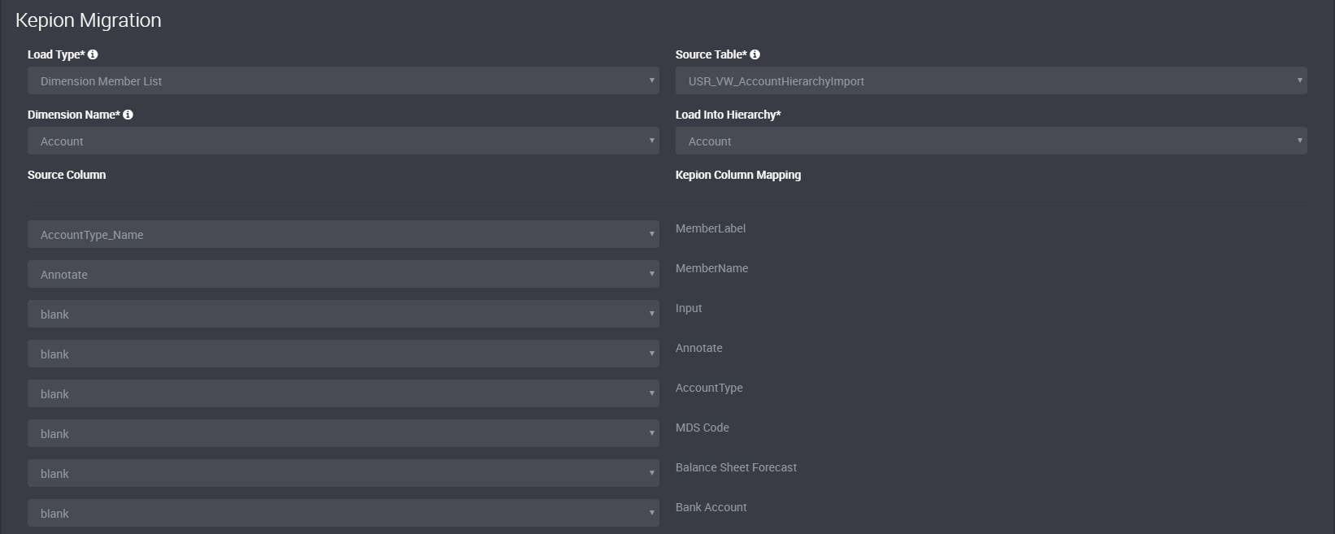Open the source dropdown for Bank Account

coord(343,513)
